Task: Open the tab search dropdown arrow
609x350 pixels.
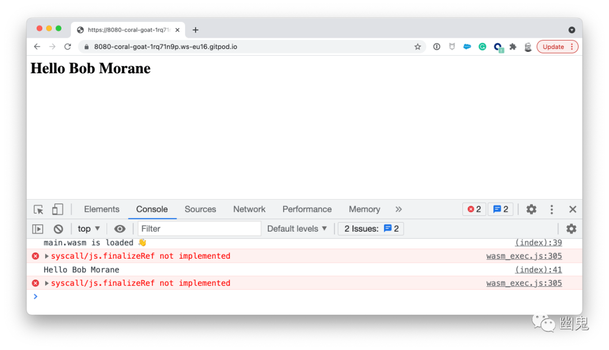Action: (572, 30)
